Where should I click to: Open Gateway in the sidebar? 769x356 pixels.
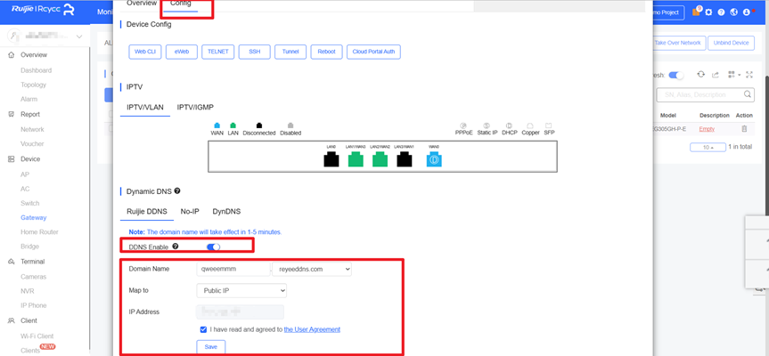[x=34, y=217]
